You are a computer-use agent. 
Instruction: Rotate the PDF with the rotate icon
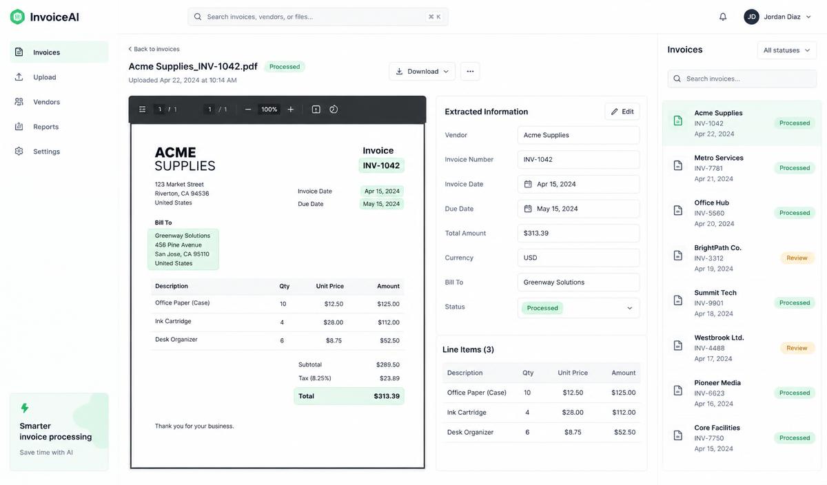coord(334,110)
